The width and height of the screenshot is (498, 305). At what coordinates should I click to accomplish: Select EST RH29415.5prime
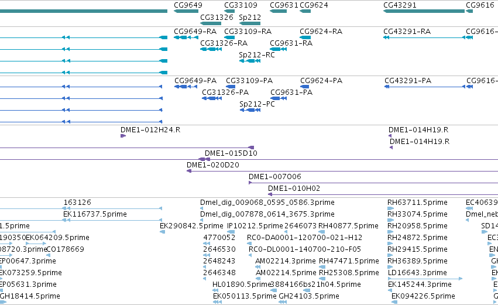click(x=417, y=250)
